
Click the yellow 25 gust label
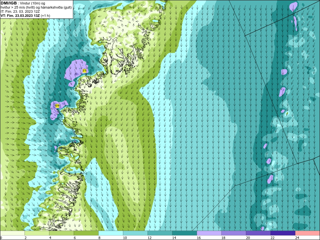tap(84, 70)
